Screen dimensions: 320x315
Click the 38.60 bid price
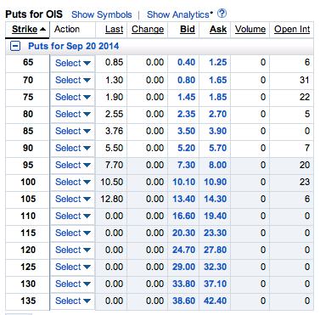click(184, 301)
